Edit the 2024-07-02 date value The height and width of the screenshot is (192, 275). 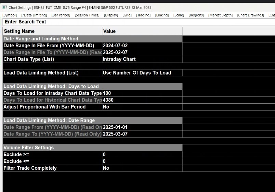click(142, 46)
